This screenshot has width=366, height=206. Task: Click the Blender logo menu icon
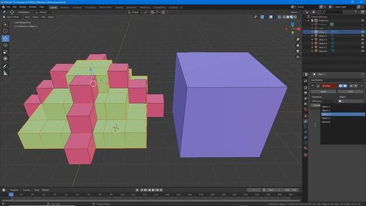[3, 7]
